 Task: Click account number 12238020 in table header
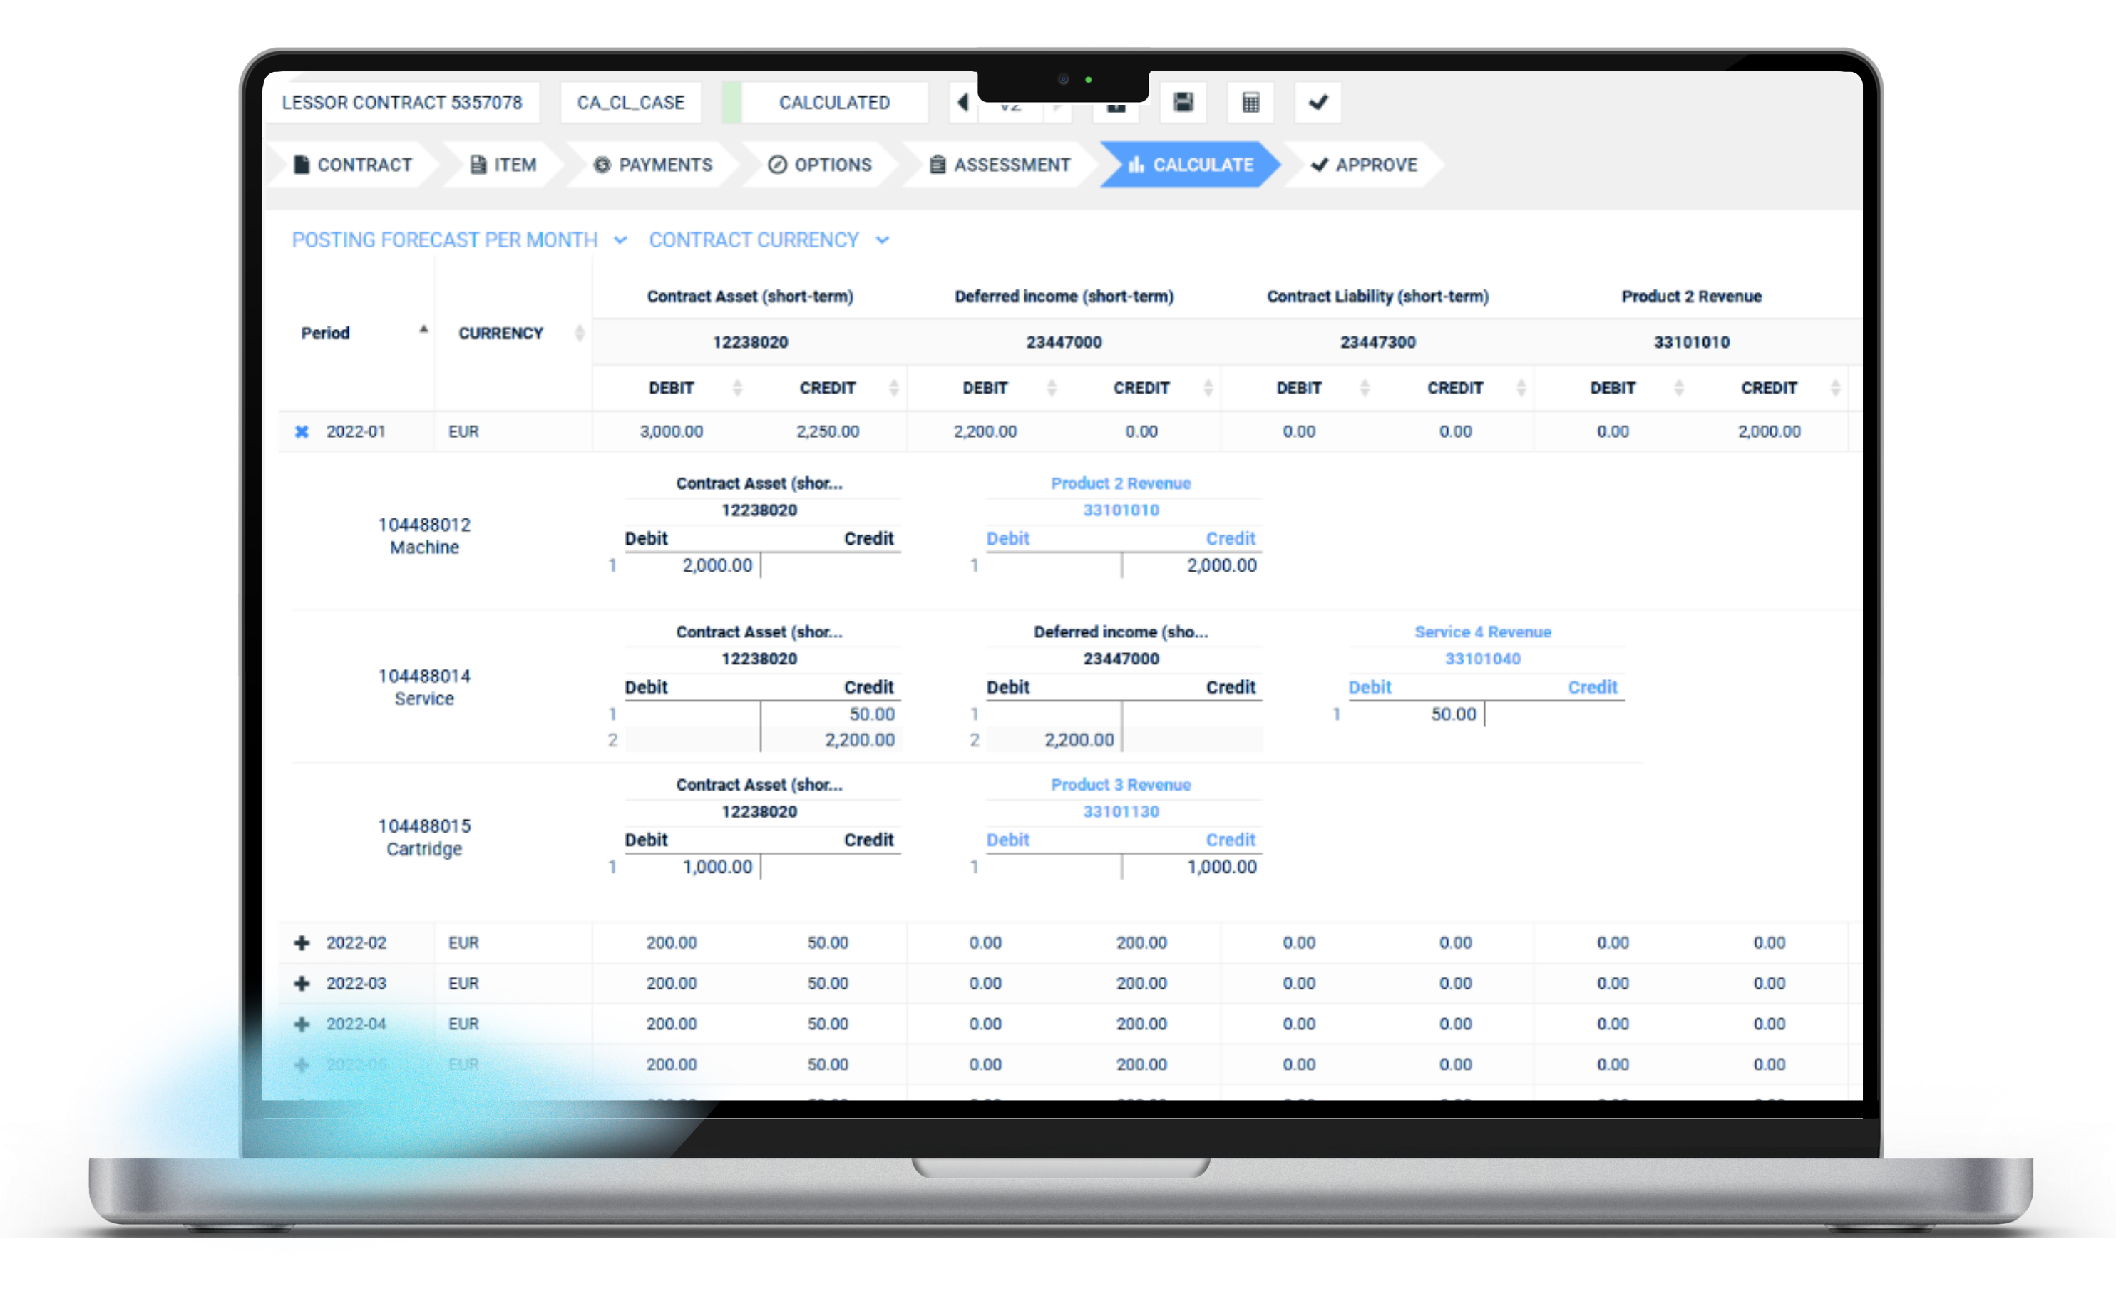pos(750,342)
